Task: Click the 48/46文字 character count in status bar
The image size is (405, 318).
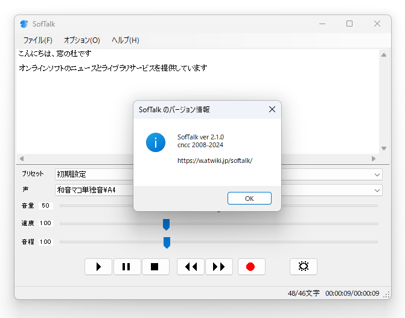Action: pyautogui.click(x=304, y=293)
